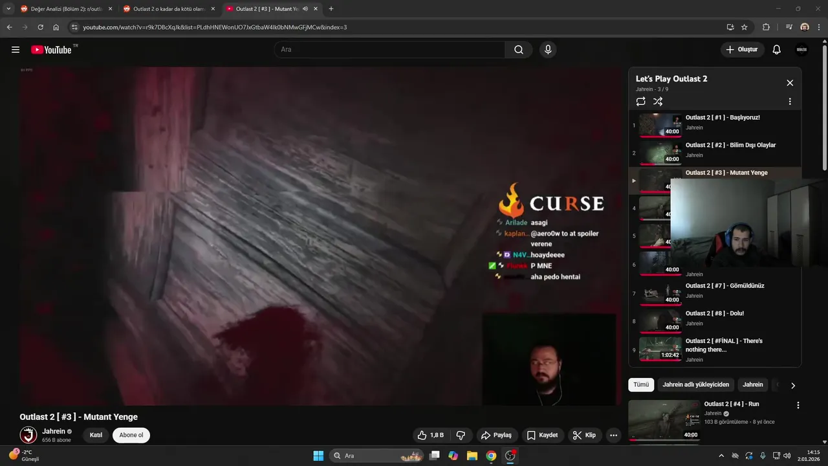
Task: Toggle playlist shuffle
Action: (x=658, y=102)
